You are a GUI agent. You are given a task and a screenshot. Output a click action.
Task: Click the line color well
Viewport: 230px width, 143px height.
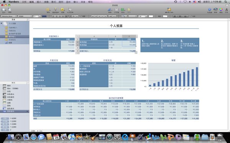(x=151, y=16)
